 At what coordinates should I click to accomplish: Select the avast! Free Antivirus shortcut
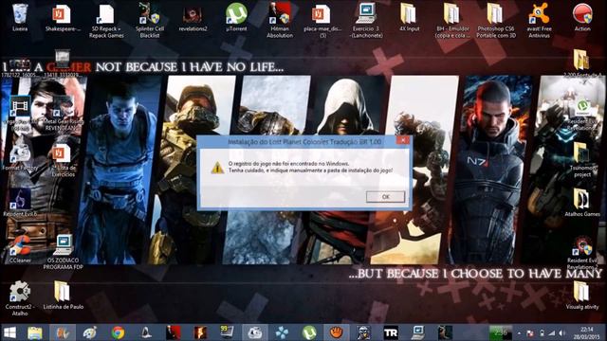539,21
